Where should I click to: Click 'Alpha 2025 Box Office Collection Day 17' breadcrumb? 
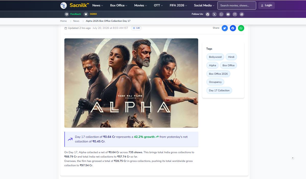pos(108,21)
